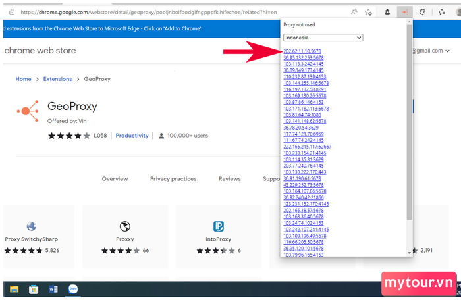
Task: Select proxy 116.197.132.58:8291
Action: (x=304, y=89)
